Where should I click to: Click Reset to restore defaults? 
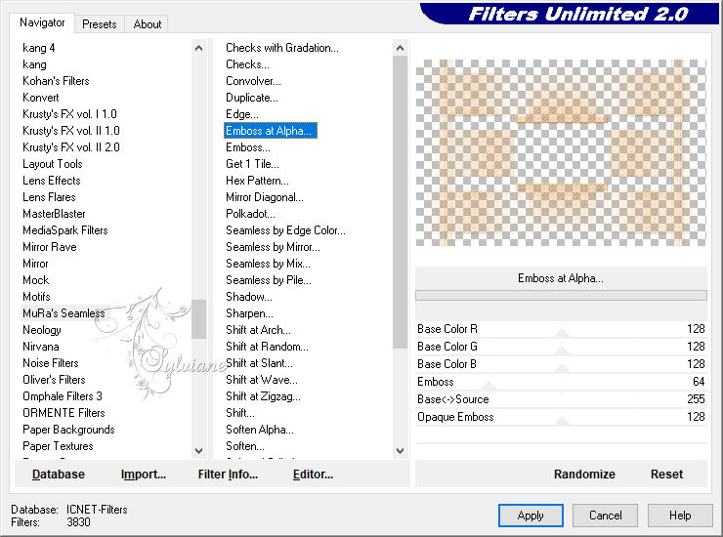pyautogui.click(x=666, y=475)
